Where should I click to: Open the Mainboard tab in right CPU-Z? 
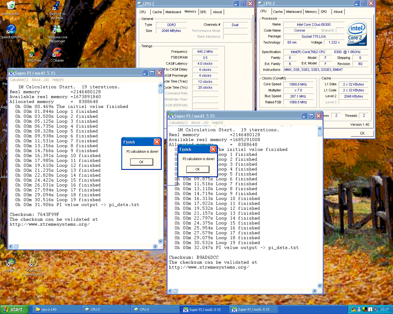[x=294, y=12]
